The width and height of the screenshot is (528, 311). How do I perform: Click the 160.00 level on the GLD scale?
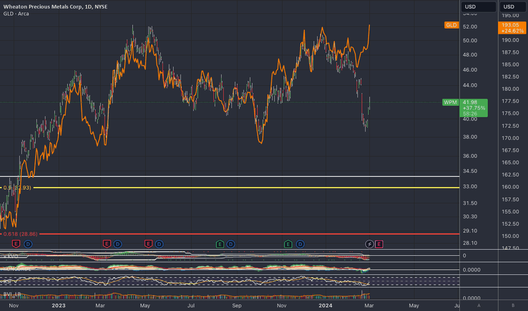510,187
